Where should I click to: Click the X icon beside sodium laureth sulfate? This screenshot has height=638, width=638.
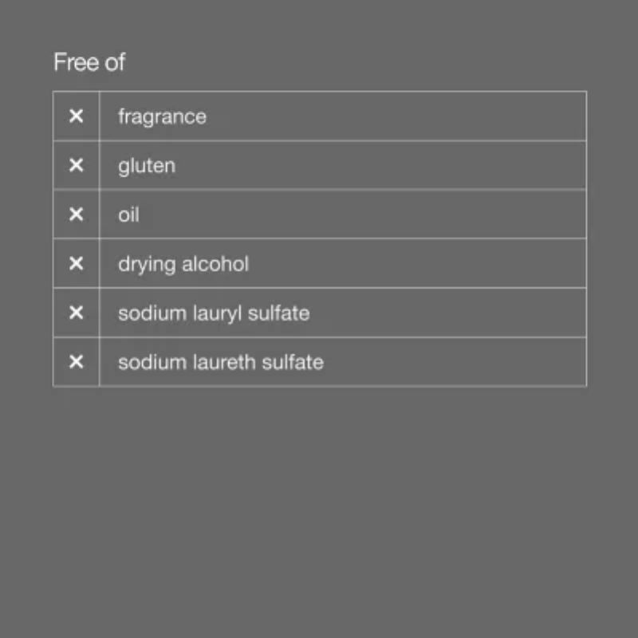[76, 361]
